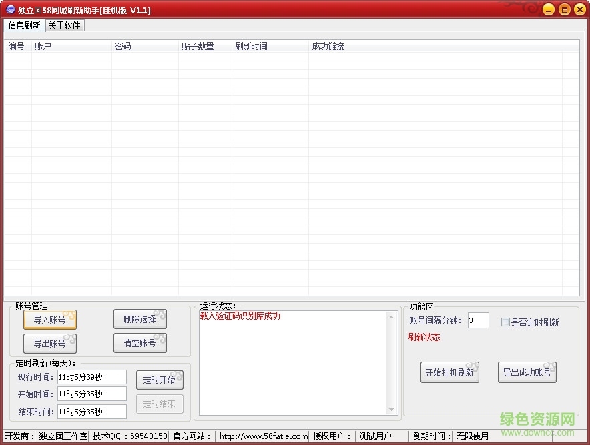Click 清空账号 to clear accounts
Screen dimensions: 590x445
click(139, 343)
